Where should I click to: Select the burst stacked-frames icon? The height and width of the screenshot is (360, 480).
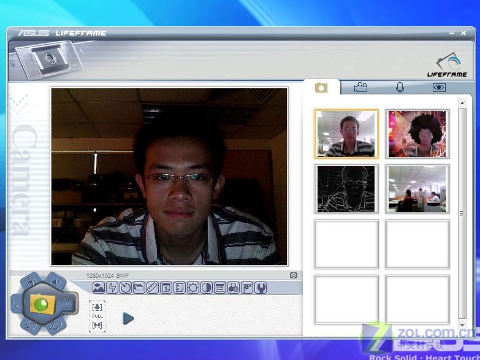tap(139, 288)
